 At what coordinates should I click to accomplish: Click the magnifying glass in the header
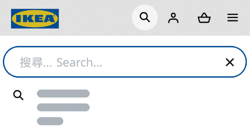(x=145, y=17)
